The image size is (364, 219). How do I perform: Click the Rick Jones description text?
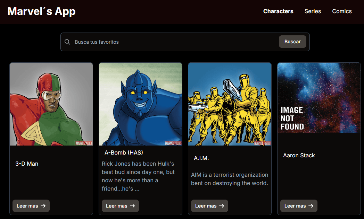pyautogui.click(x=138, y=176)
